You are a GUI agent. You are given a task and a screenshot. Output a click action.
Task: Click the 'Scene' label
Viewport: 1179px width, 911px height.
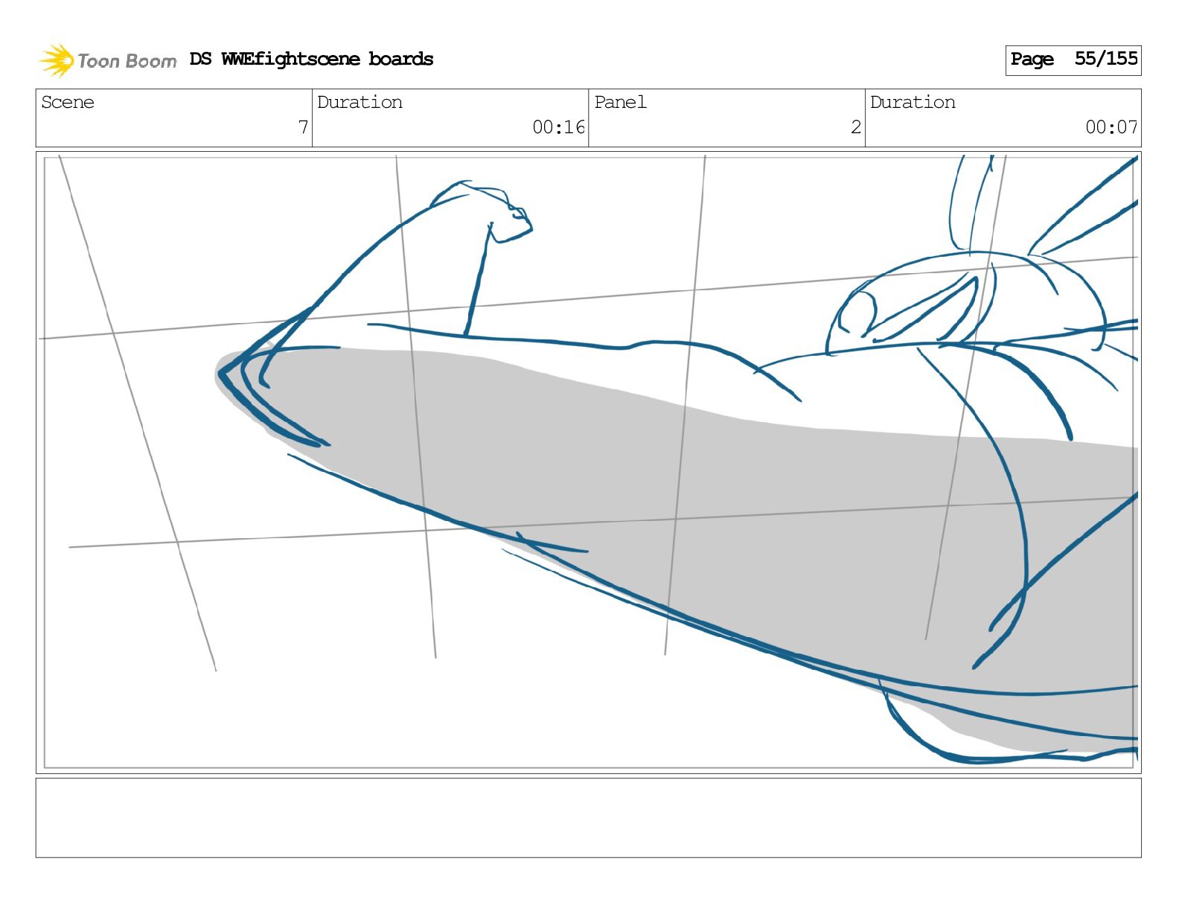click(68, 102)
